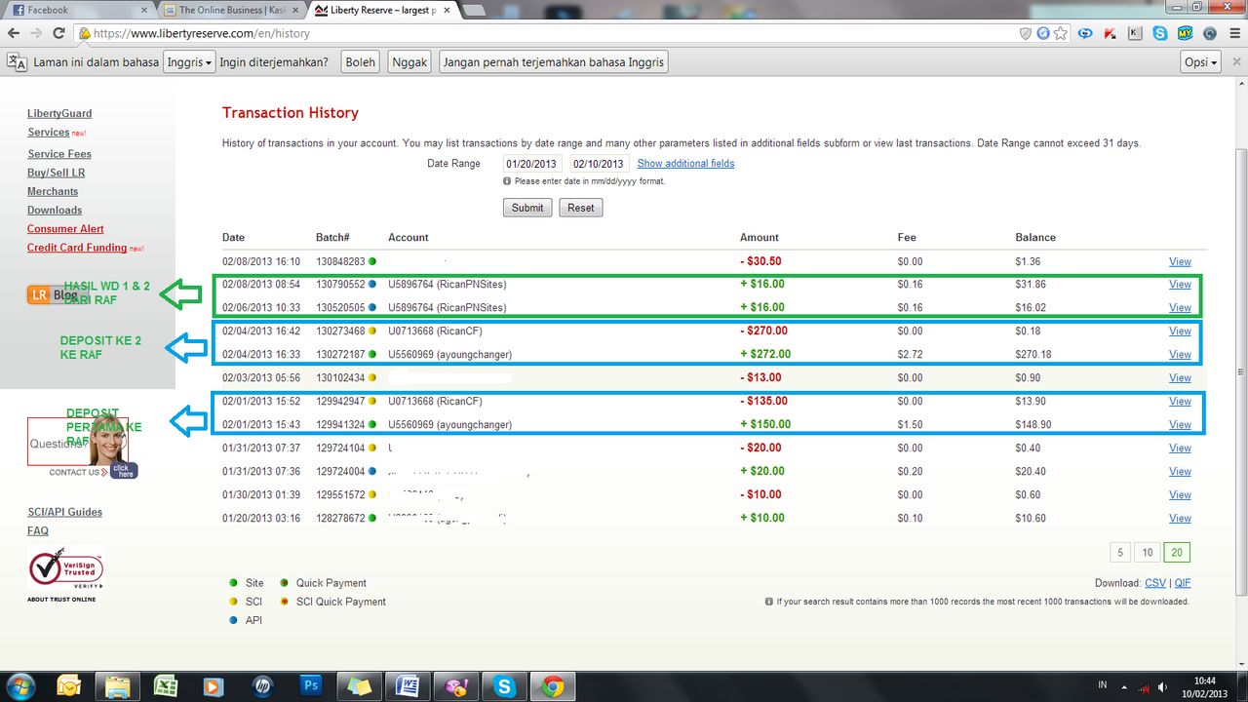The width and height of the screenshot is (1248, 702).
Task: Download history as QIF
Action: point(1183,583)
